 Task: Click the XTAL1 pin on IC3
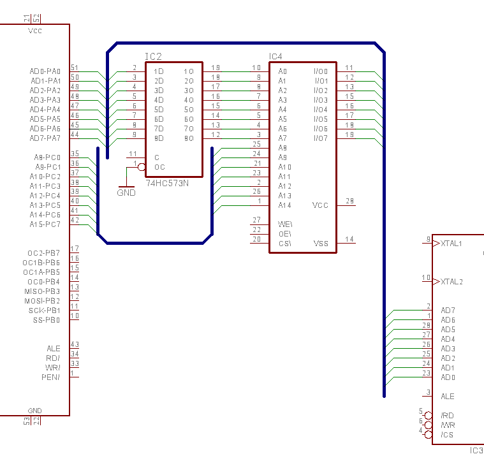tap(451, 244)
